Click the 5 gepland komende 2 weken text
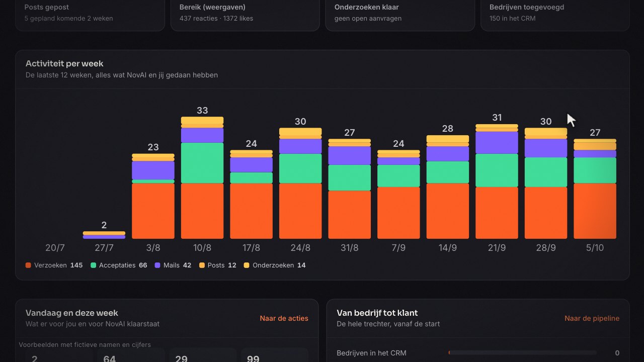Viewport: 644px width, 362px height. [x=69, y=18]
